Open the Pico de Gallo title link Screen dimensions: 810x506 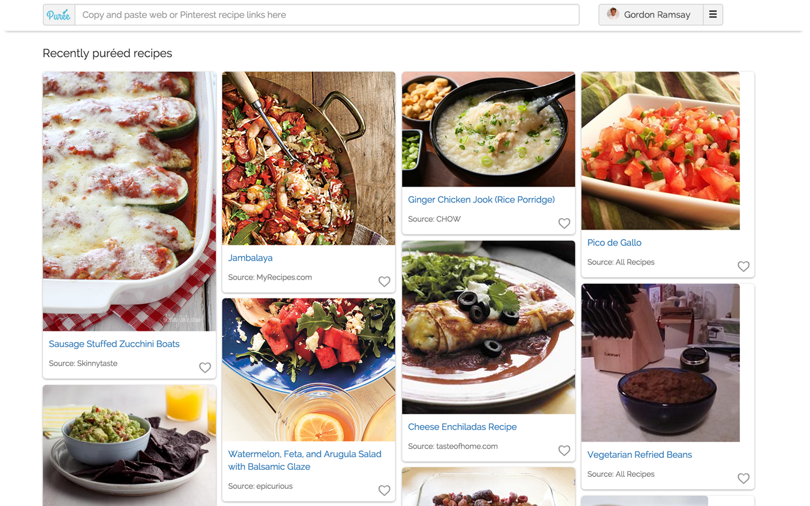[614, 243]
